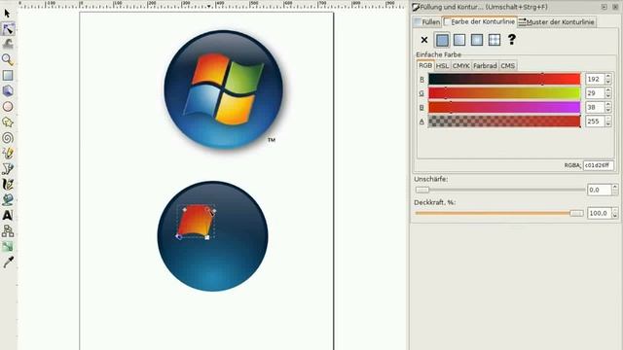The height and width of the screenshot is (350, 623).
Task: Choose the Connector diagram tool
Action: pyautogui.click(x=8, y=230)
